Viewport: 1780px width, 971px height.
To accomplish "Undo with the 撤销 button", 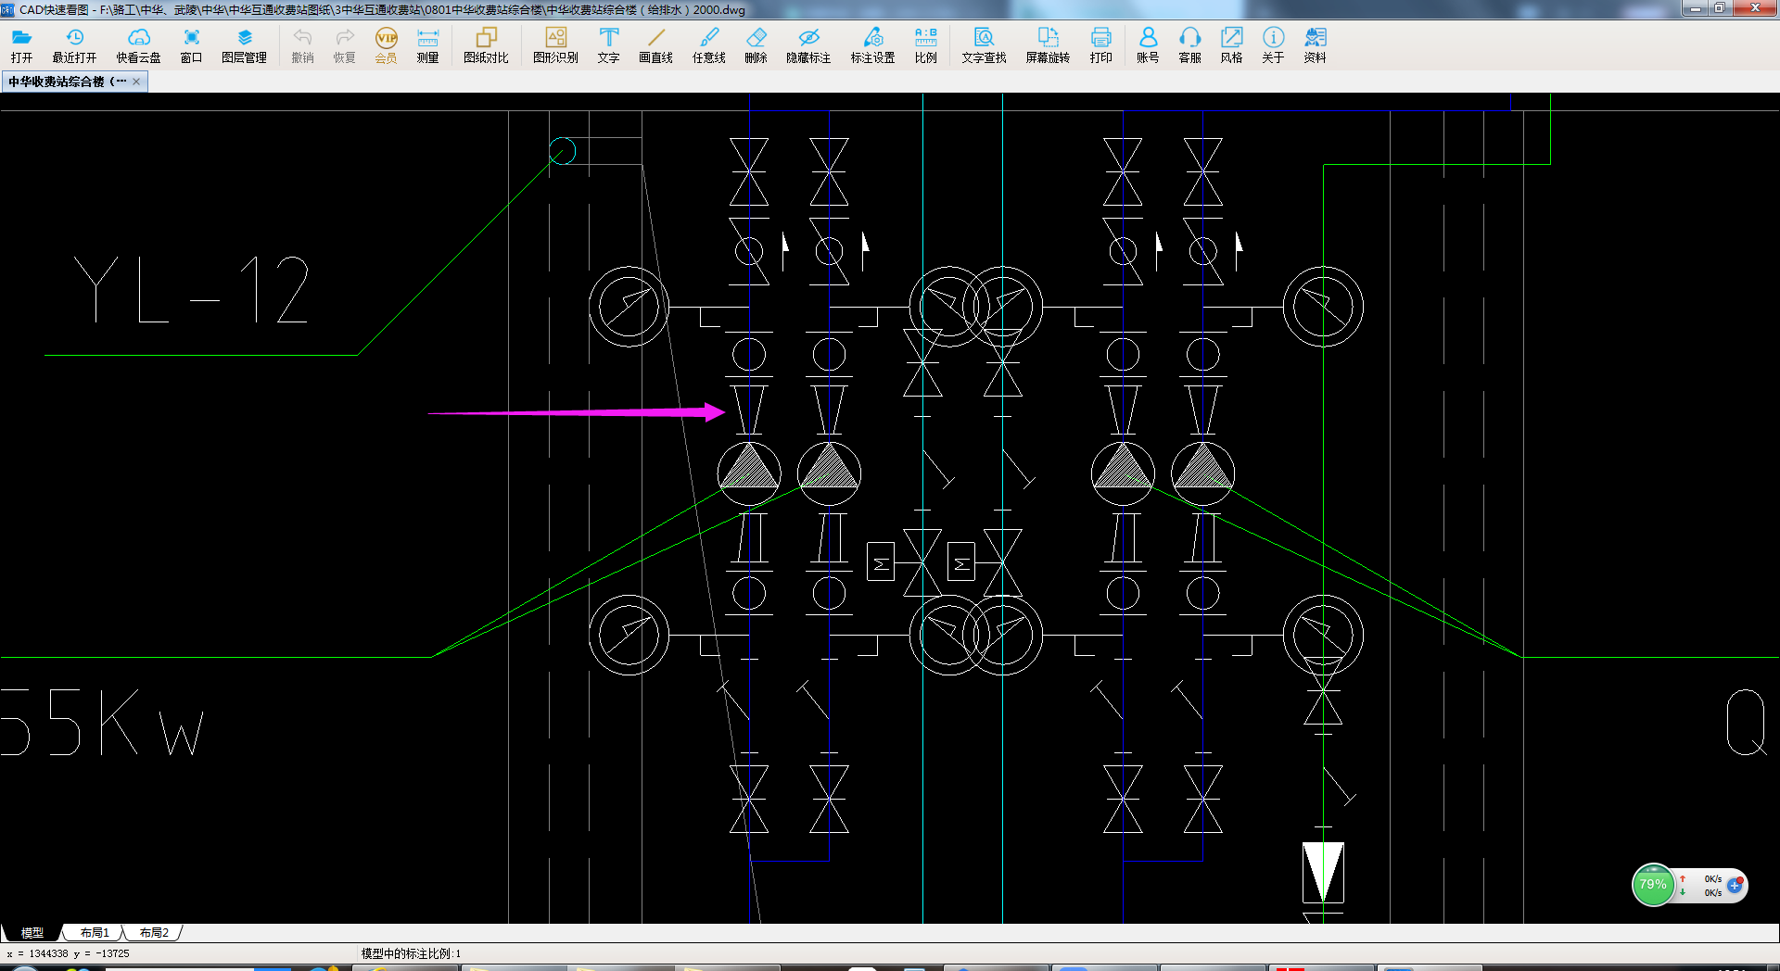I will (302, 45).
